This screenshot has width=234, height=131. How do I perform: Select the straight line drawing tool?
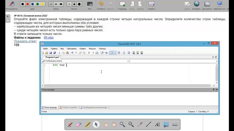[149, 124]
